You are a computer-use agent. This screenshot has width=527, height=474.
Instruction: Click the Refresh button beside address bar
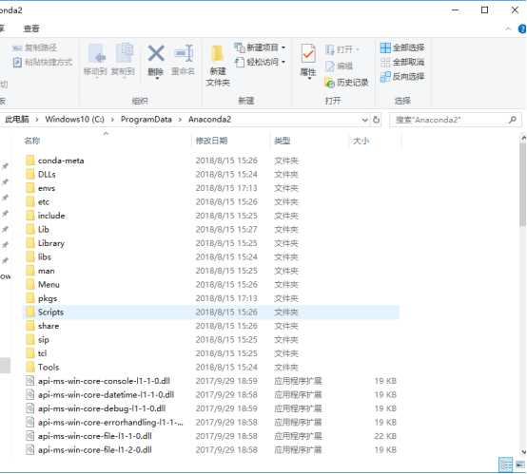[376, 120]
